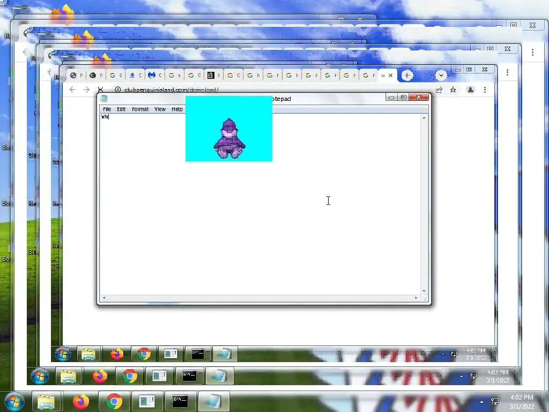Open Notepad's Edit menu
This screenshot has height=412, width=549.
click(x=121, y=109)
